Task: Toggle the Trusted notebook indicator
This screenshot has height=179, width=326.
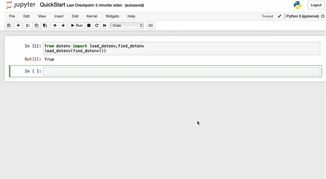Action: pos(267,16)
